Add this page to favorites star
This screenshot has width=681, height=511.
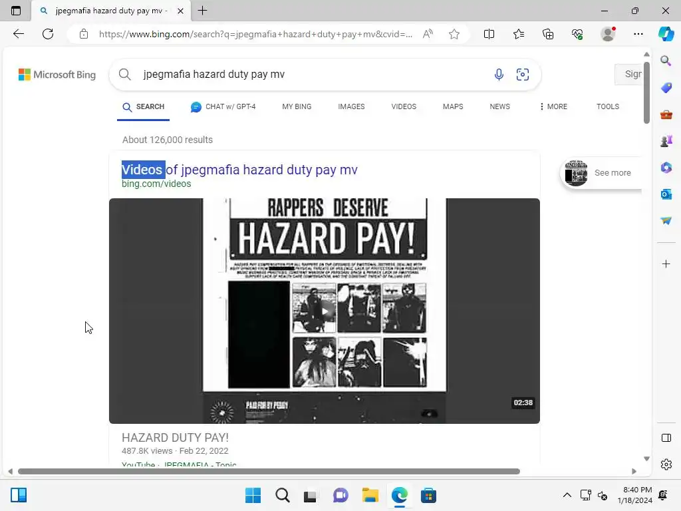454,34
